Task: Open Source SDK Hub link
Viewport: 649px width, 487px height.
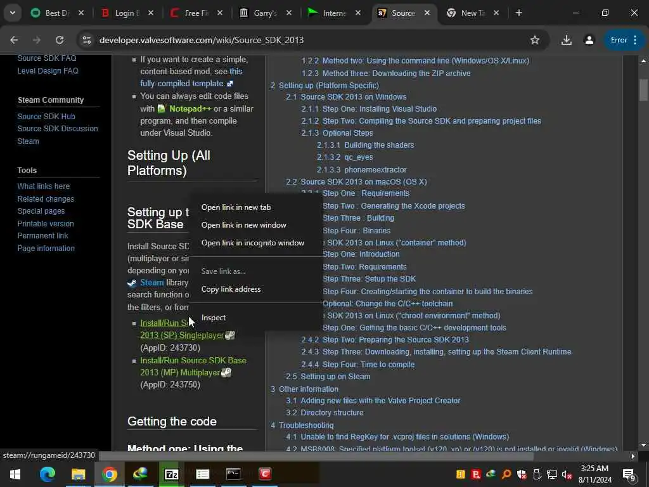Action: point(46,117)
